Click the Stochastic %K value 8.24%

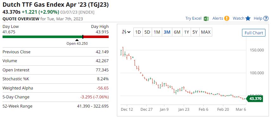pyautogui.click(x=103, y=79)
